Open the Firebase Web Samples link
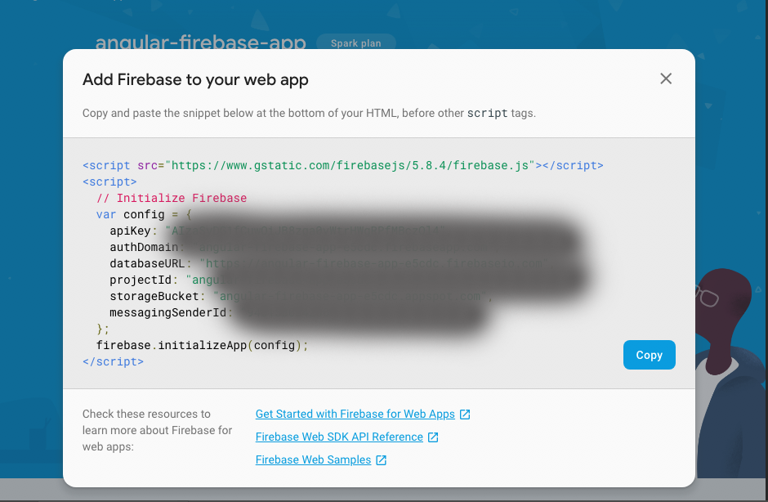Screen dimensions: 768x502 click(313, 460)
